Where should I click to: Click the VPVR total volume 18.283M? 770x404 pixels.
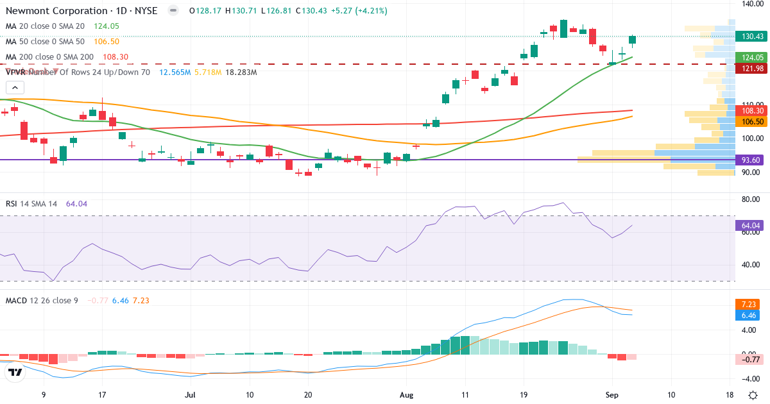tap(241, 72)
